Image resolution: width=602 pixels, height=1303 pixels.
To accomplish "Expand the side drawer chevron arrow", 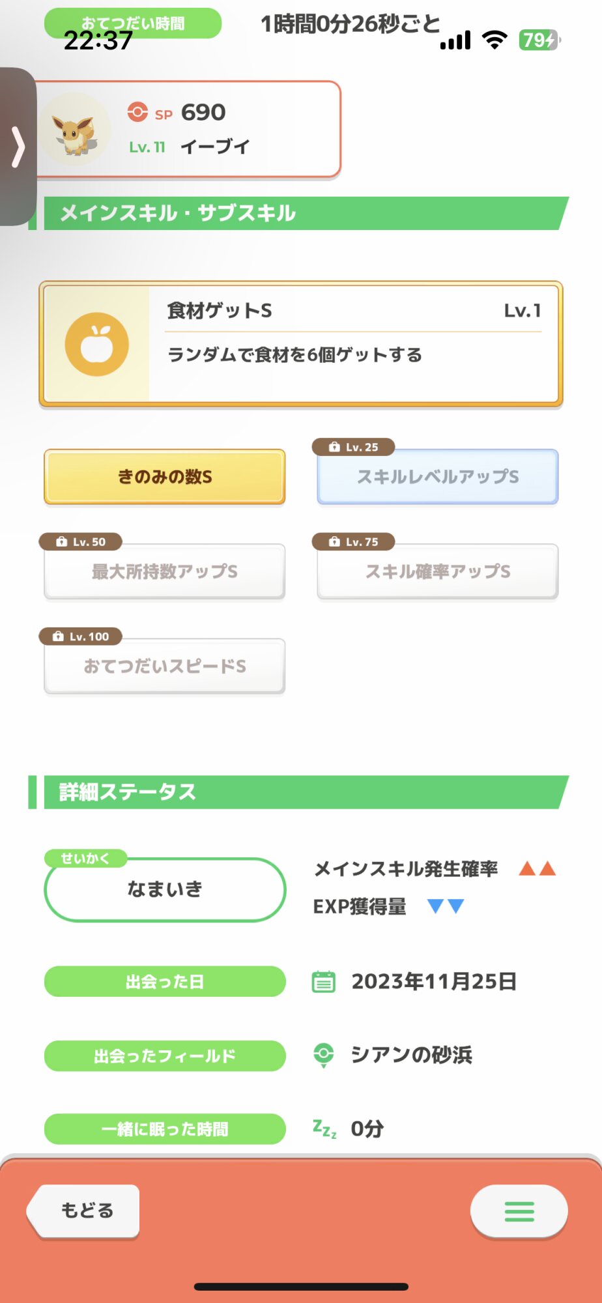I will coord(18,147).
